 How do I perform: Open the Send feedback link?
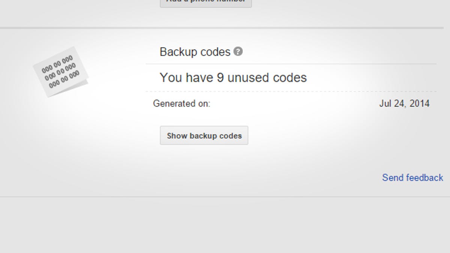point(412,178)
